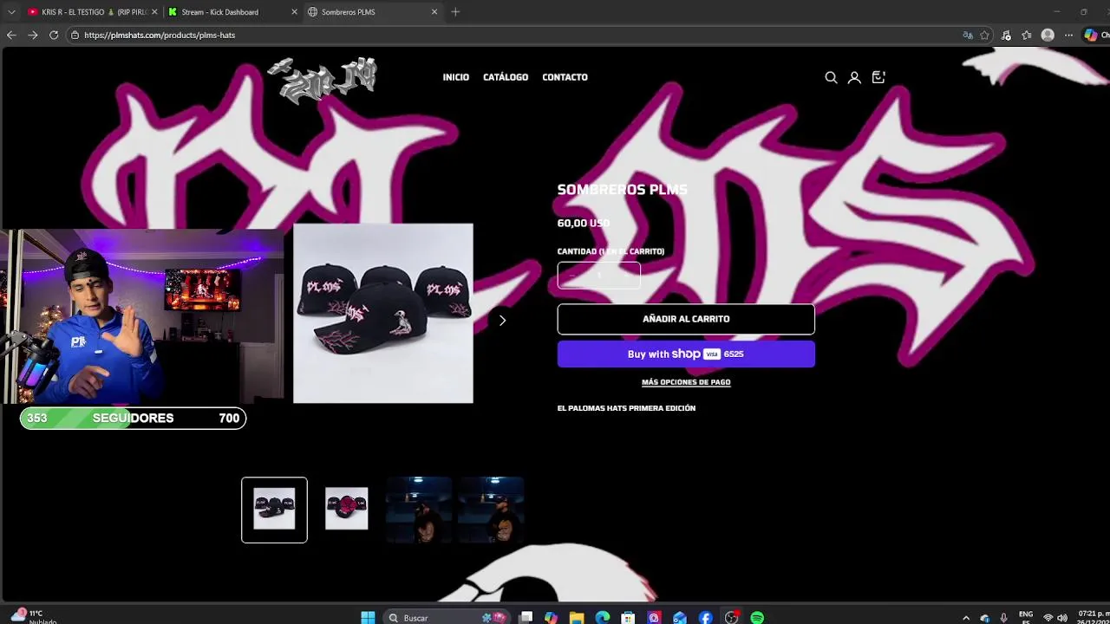Reload the page with refresh icon
The width and height of the screenshot is (1110, 624).
(54, 35)
